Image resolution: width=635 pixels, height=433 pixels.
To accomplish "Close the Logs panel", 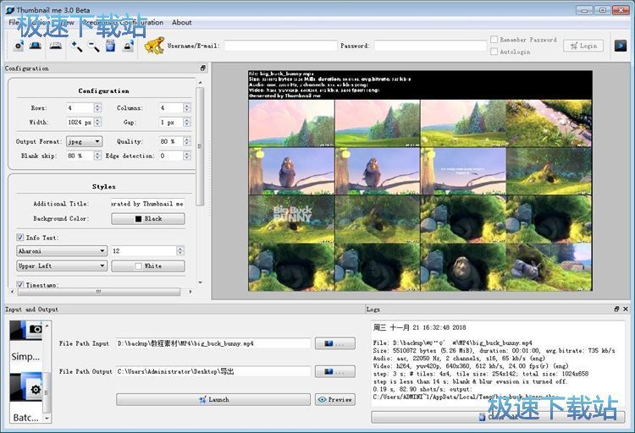I will tap(626, 309).
